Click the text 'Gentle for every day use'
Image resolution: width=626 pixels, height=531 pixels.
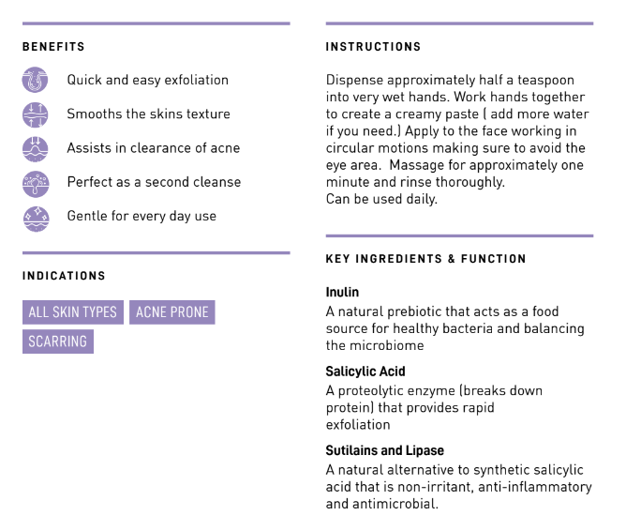coord(142,217)
